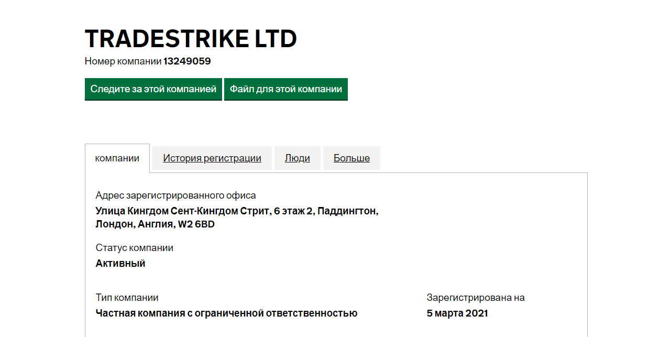Image resolution: width=671 pixels, height=337 pixels.
Task: Click the 'Адрес зарегистрированного офиса' label
Action: (175, 195)
